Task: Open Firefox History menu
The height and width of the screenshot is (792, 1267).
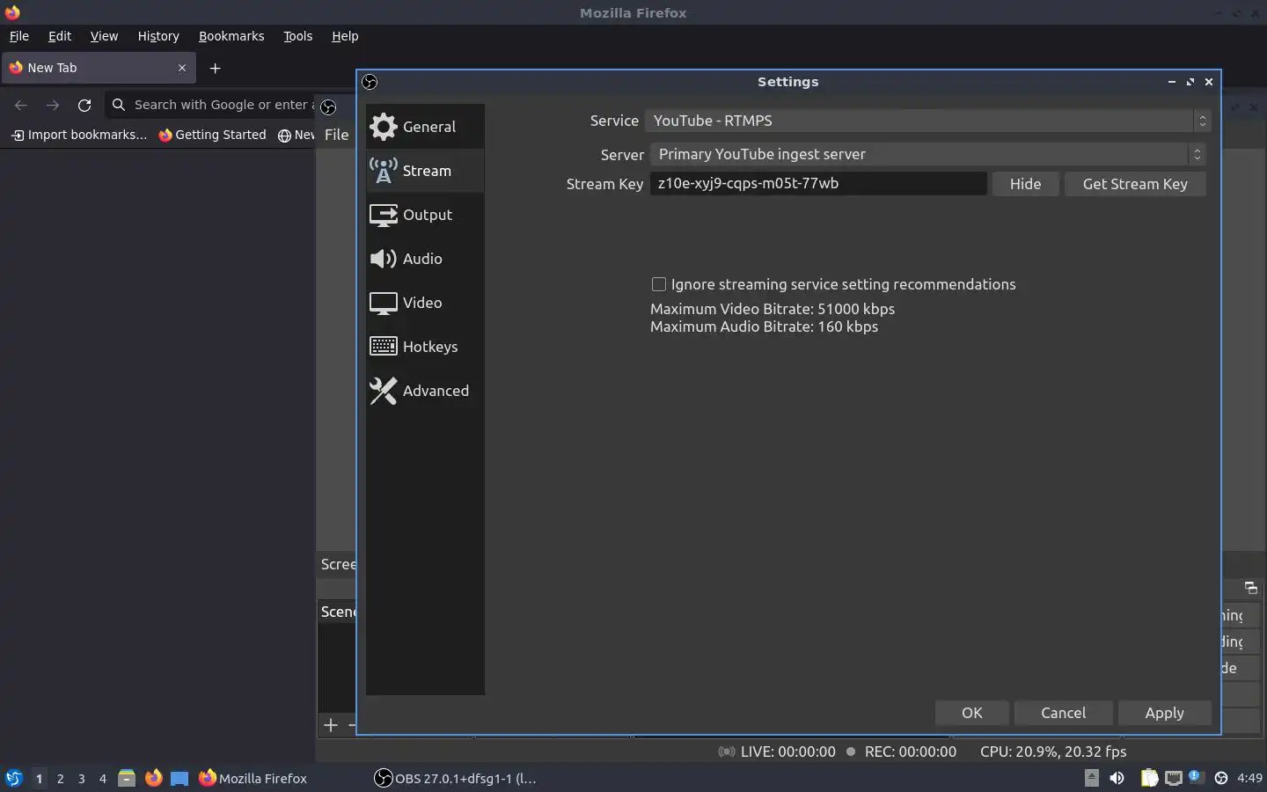Action: click(x=158, y=36)
